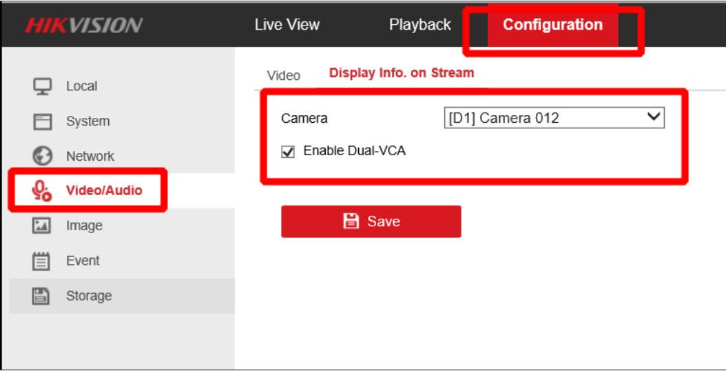Select the Configuration tab
Image resolution: width=726 pixels, height=371 pixels.
pyautogui.click(x=552, y=25)
